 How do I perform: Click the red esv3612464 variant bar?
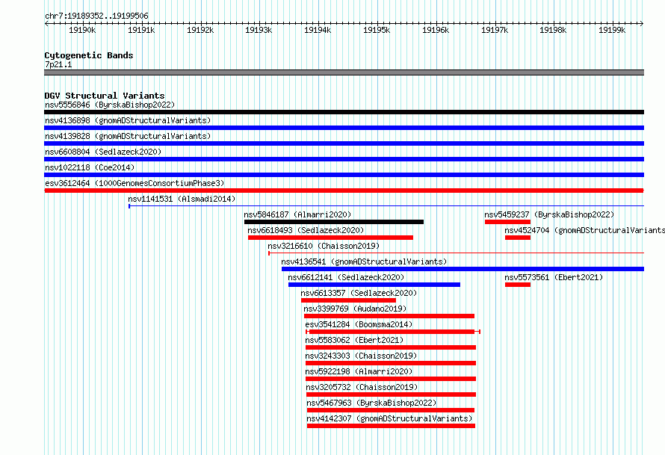(x=344, y=191)
